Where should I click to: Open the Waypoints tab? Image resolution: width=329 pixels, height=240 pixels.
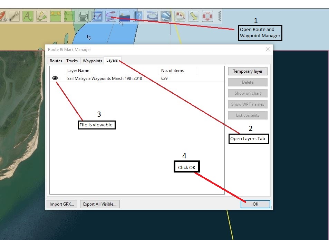pos(92,61)
